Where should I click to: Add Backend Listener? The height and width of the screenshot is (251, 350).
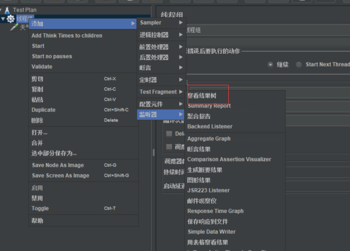tap(235, 126)
